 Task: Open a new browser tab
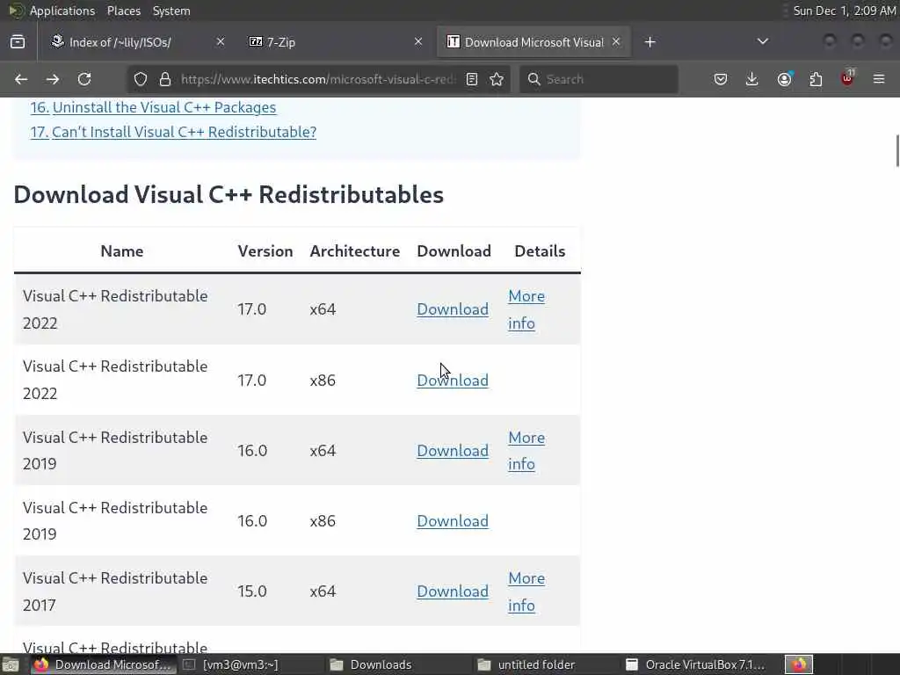(x=650, y=42)
